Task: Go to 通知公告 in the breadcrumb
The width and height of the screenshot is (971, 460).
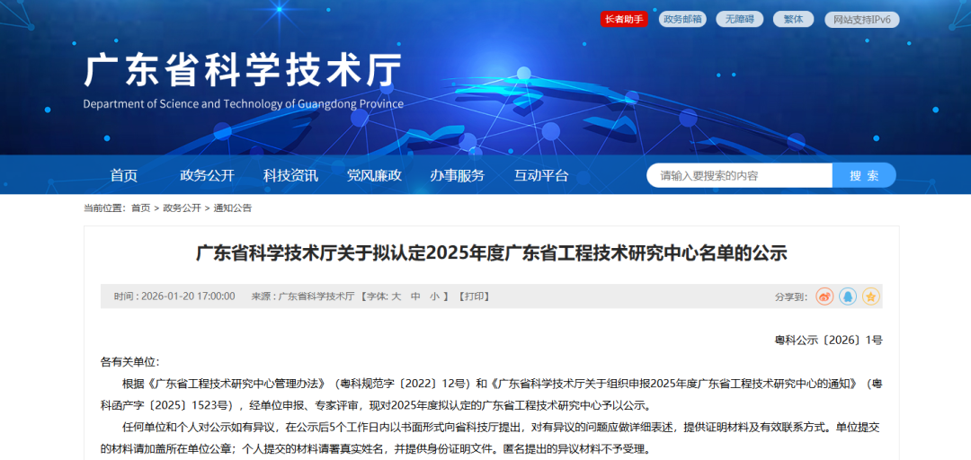Action: tap(232, 208)
